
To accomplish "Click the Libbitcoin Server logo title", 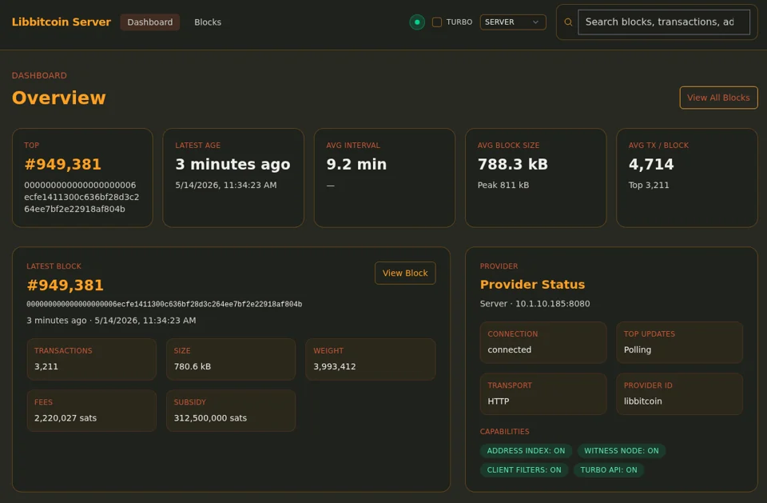I will tap(62, 22).
